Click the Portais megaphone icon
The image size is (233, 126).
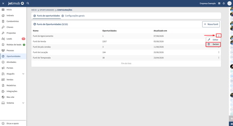3,68
